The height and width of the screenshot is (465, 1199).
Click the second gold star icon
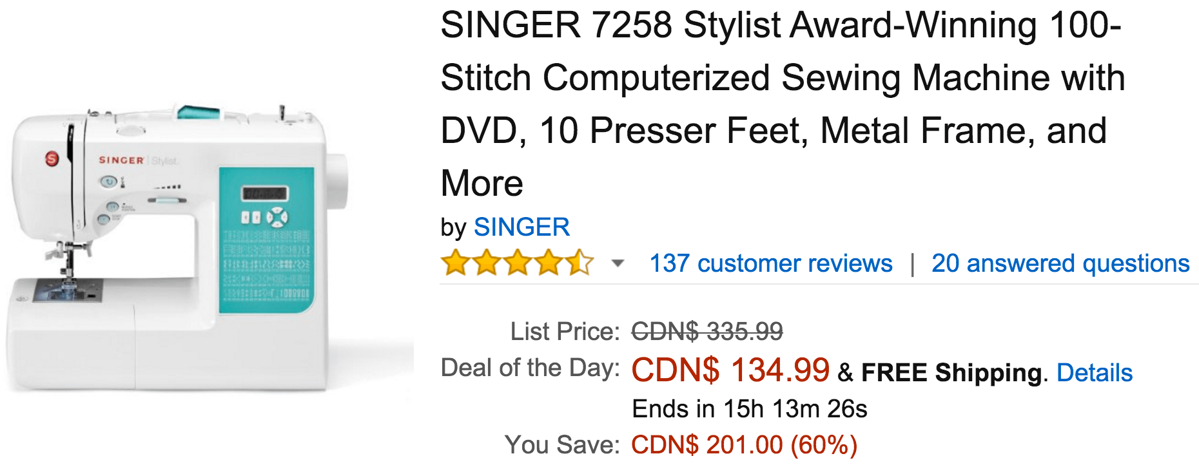click(485, 263)
